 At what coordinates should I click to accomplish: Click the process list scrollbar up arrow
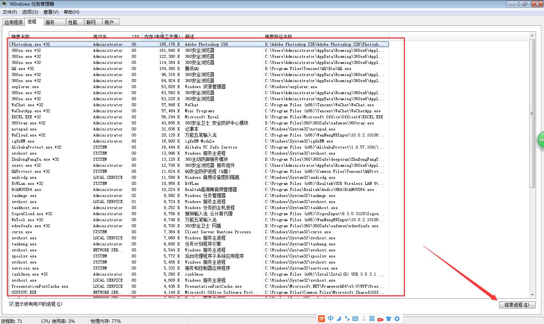[532, 36]
